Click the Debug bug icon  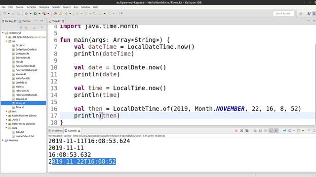tap(26, 14)
